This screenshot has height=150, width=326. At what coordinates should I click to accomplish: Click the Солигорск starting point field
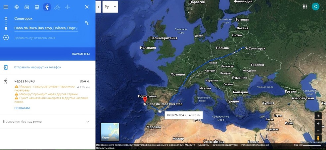(46, 19)
